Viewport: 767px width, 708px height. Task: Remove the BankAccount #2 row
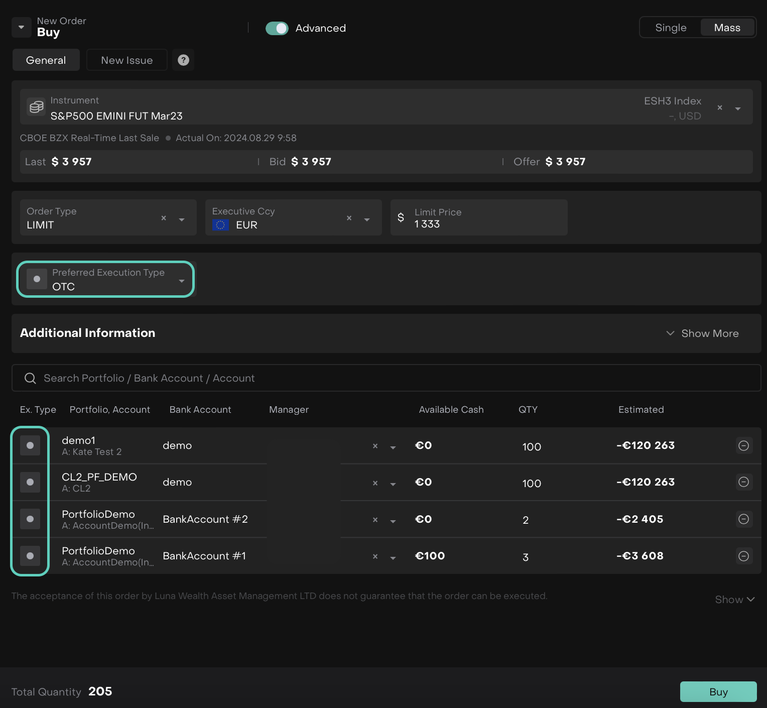pyautogui.click(x=743, y=519)
